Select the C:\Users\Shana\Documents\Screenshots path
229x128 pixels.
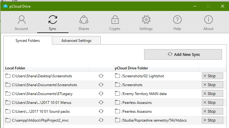(44, 85)
